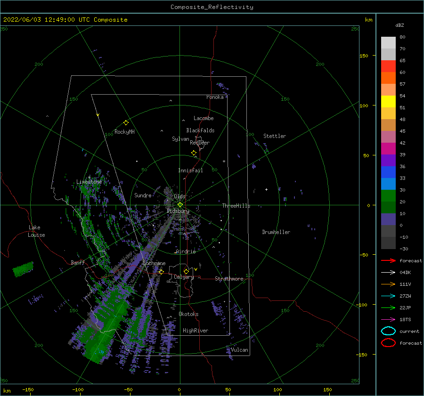The height and width of the screenshot is (396, 424).
Task: Click the cyan 'current' ellipse legend icon
Action: [x=388, y=331]
